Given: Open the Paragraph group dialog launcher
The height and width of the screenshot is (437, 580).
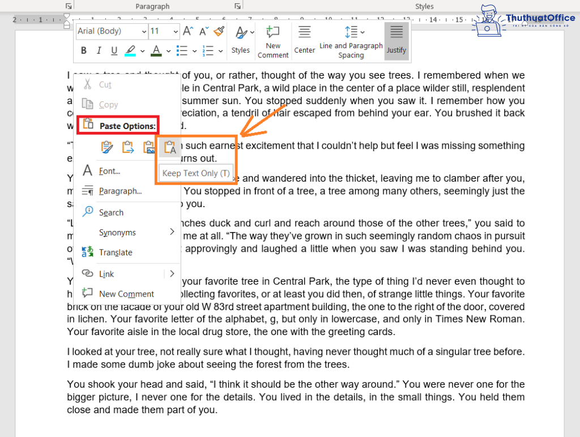Looking at the screenshot, I should pos(237,6).
